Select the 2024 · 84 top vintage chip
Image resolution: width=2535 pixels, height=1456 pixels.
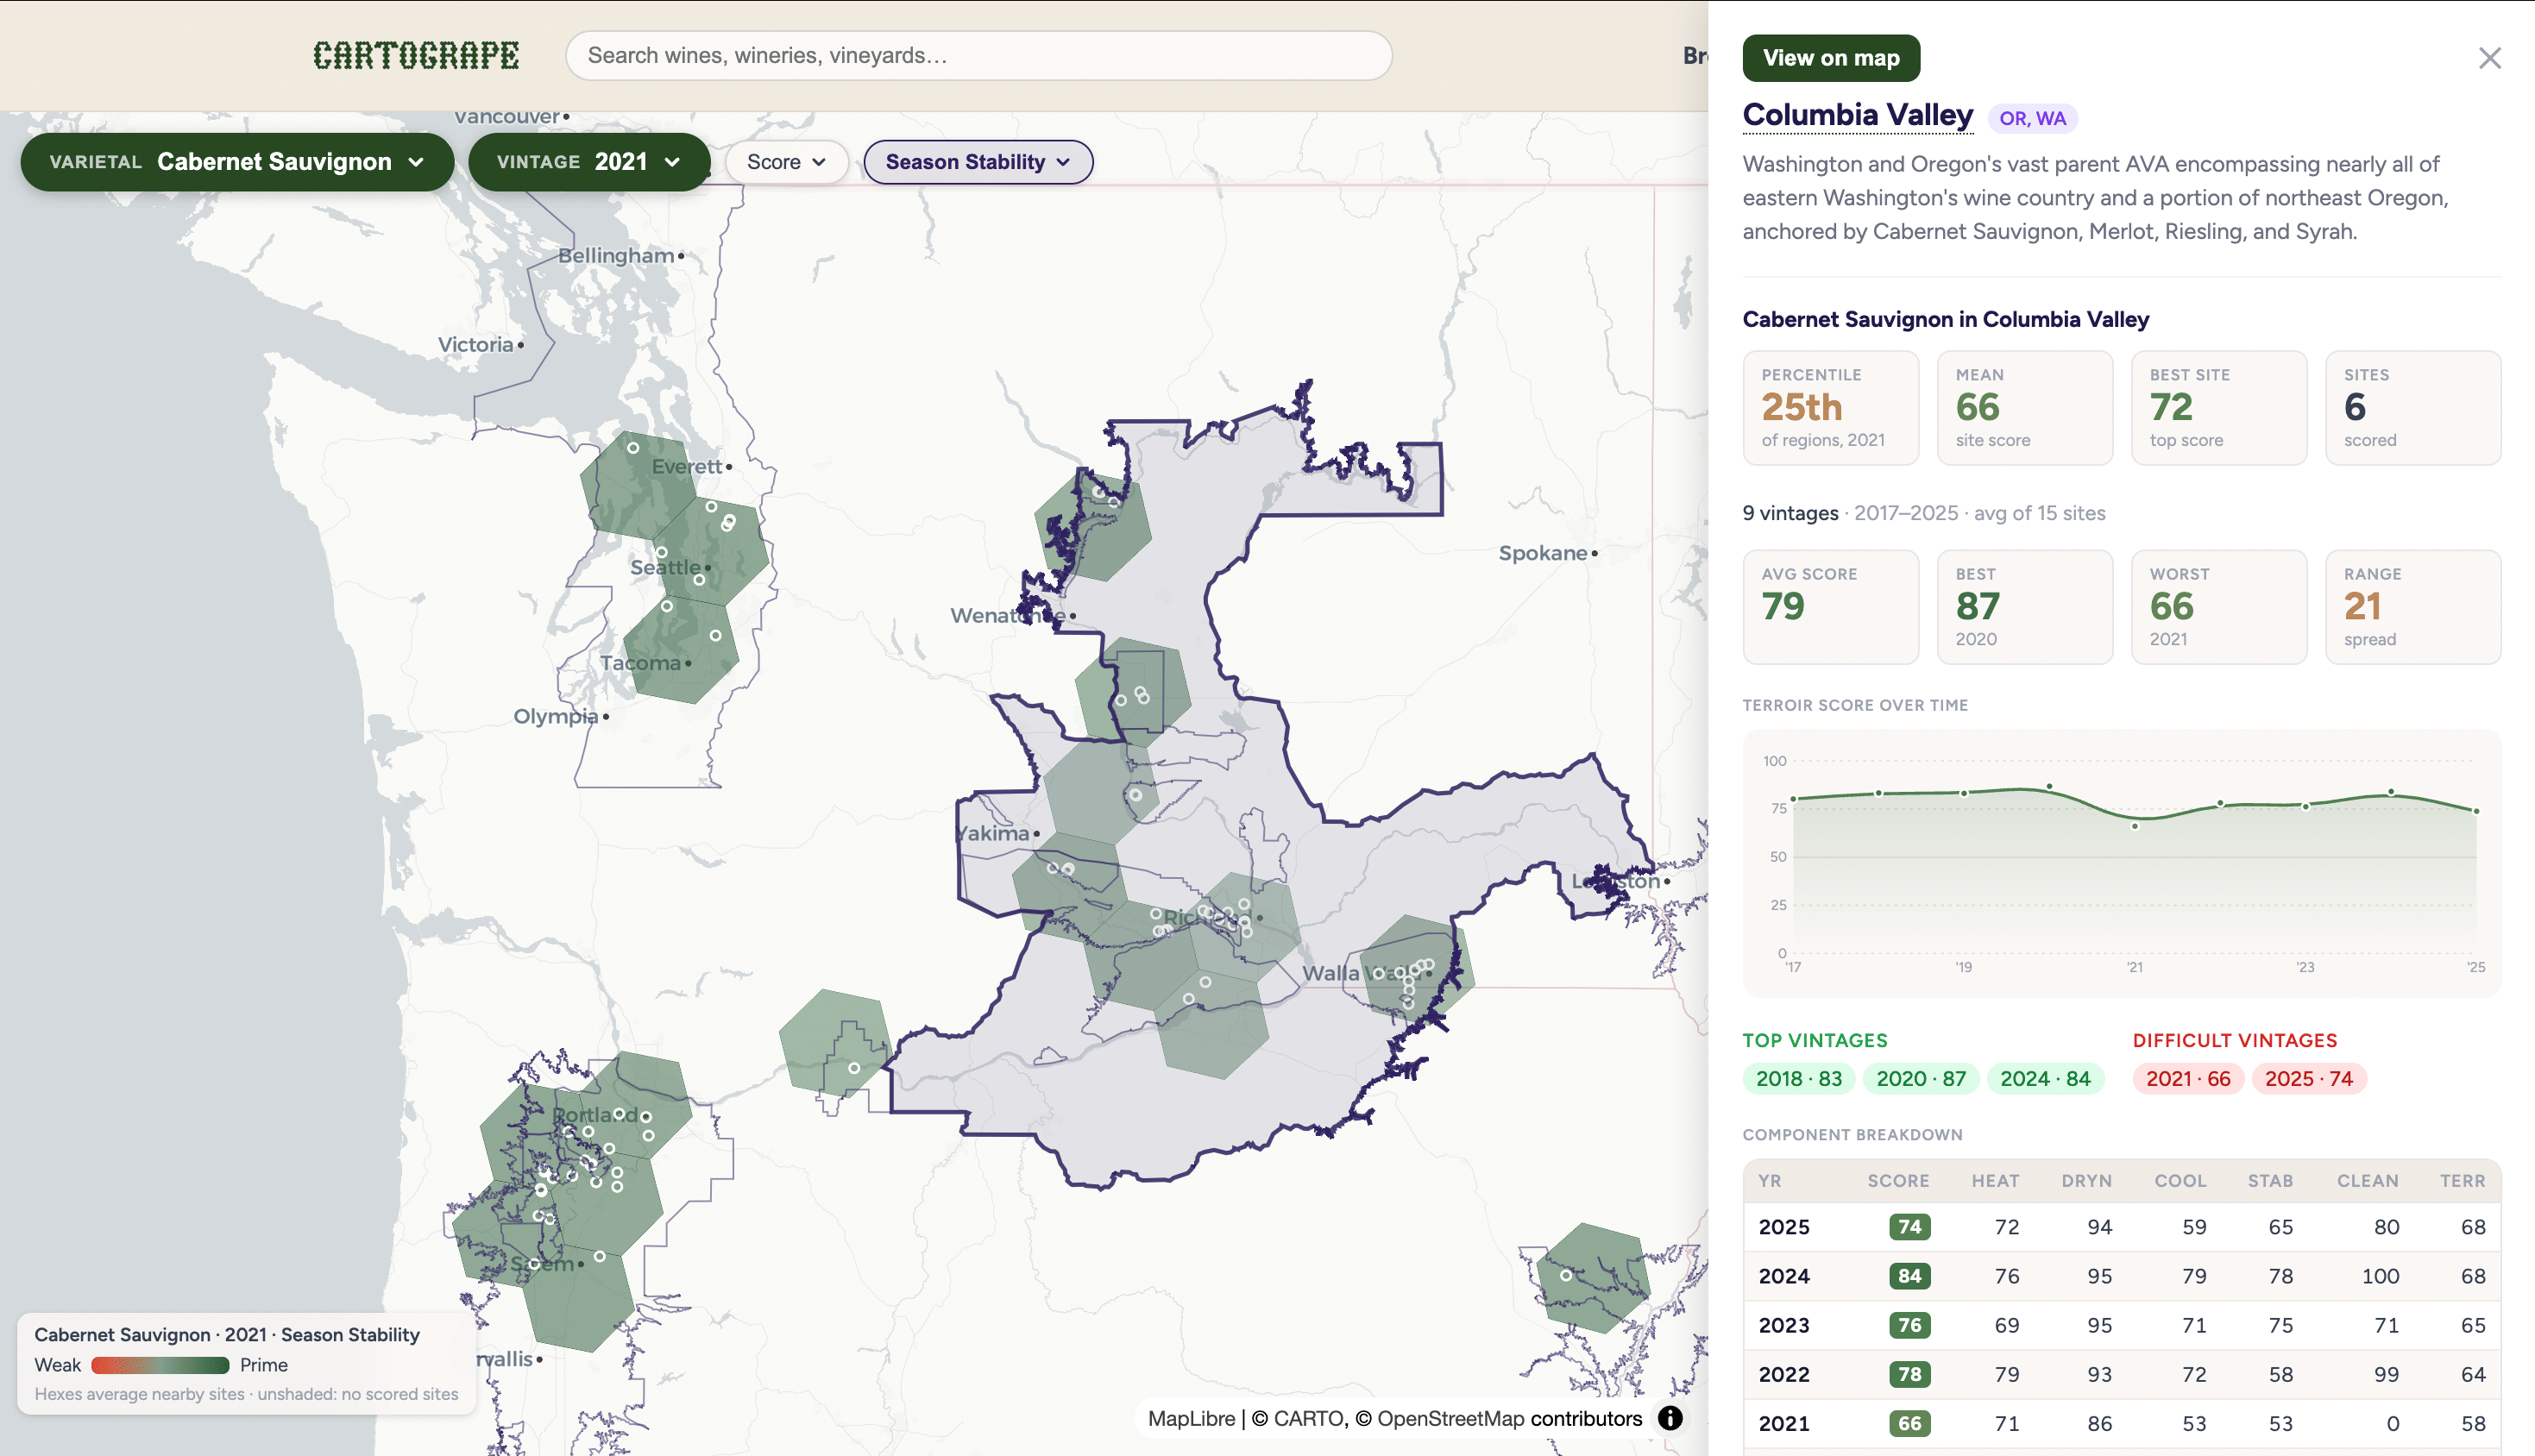(2045, 1078)
